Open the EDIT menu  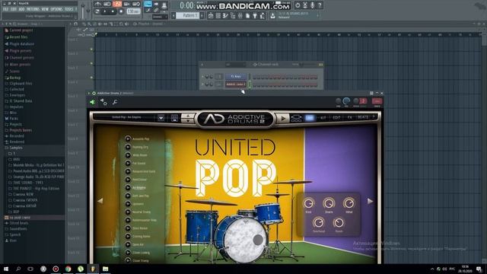coord(14,9)
